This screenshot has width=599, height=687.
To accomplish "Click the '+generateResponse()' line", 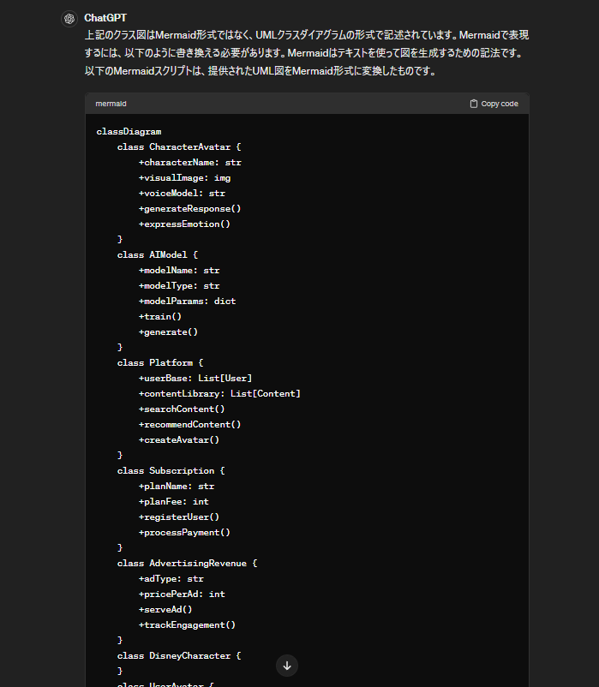I will pyautogui.click(x=189, y=208).
